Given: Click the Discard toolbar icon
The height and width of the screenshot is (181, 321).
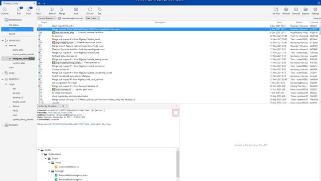Looking at the screenshot, I should (90, 10).
